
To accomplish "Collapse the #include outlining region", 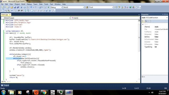I will [5, 21].
